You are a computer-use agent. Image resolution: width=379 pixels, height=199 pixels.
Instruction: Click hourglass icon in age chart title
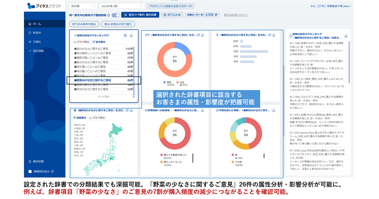click(x=217, y=35)
